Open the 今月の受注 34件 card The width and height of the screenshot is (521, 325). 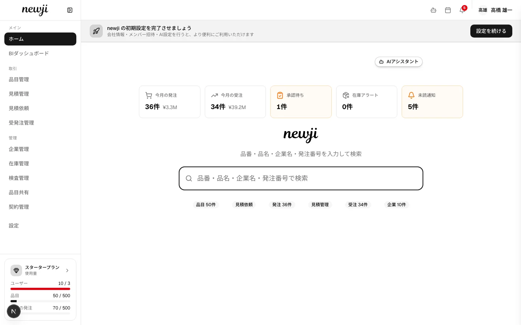tap(235, 102)
